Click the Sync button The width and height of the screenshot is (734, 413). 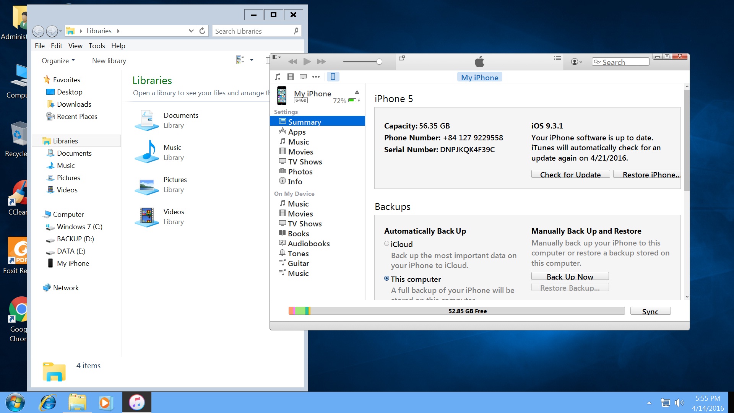(650, 311)
